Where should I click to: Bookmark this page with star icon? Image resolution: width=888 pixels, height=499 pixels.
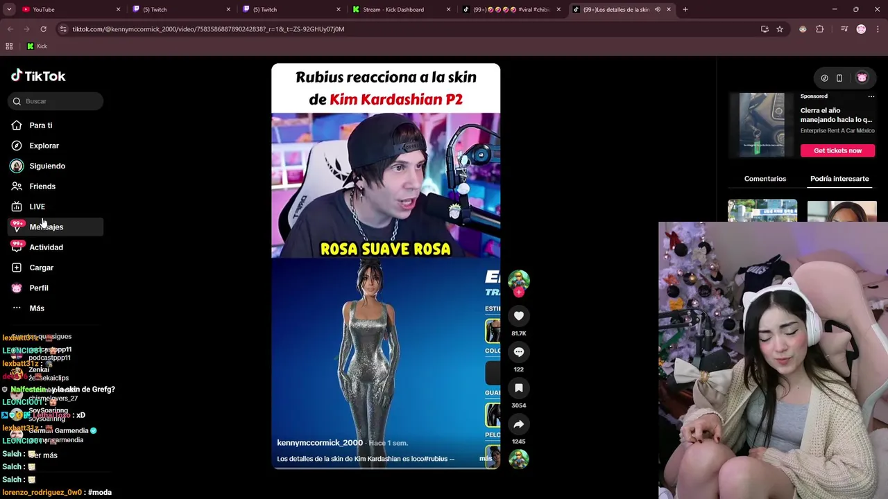[780, 29]
